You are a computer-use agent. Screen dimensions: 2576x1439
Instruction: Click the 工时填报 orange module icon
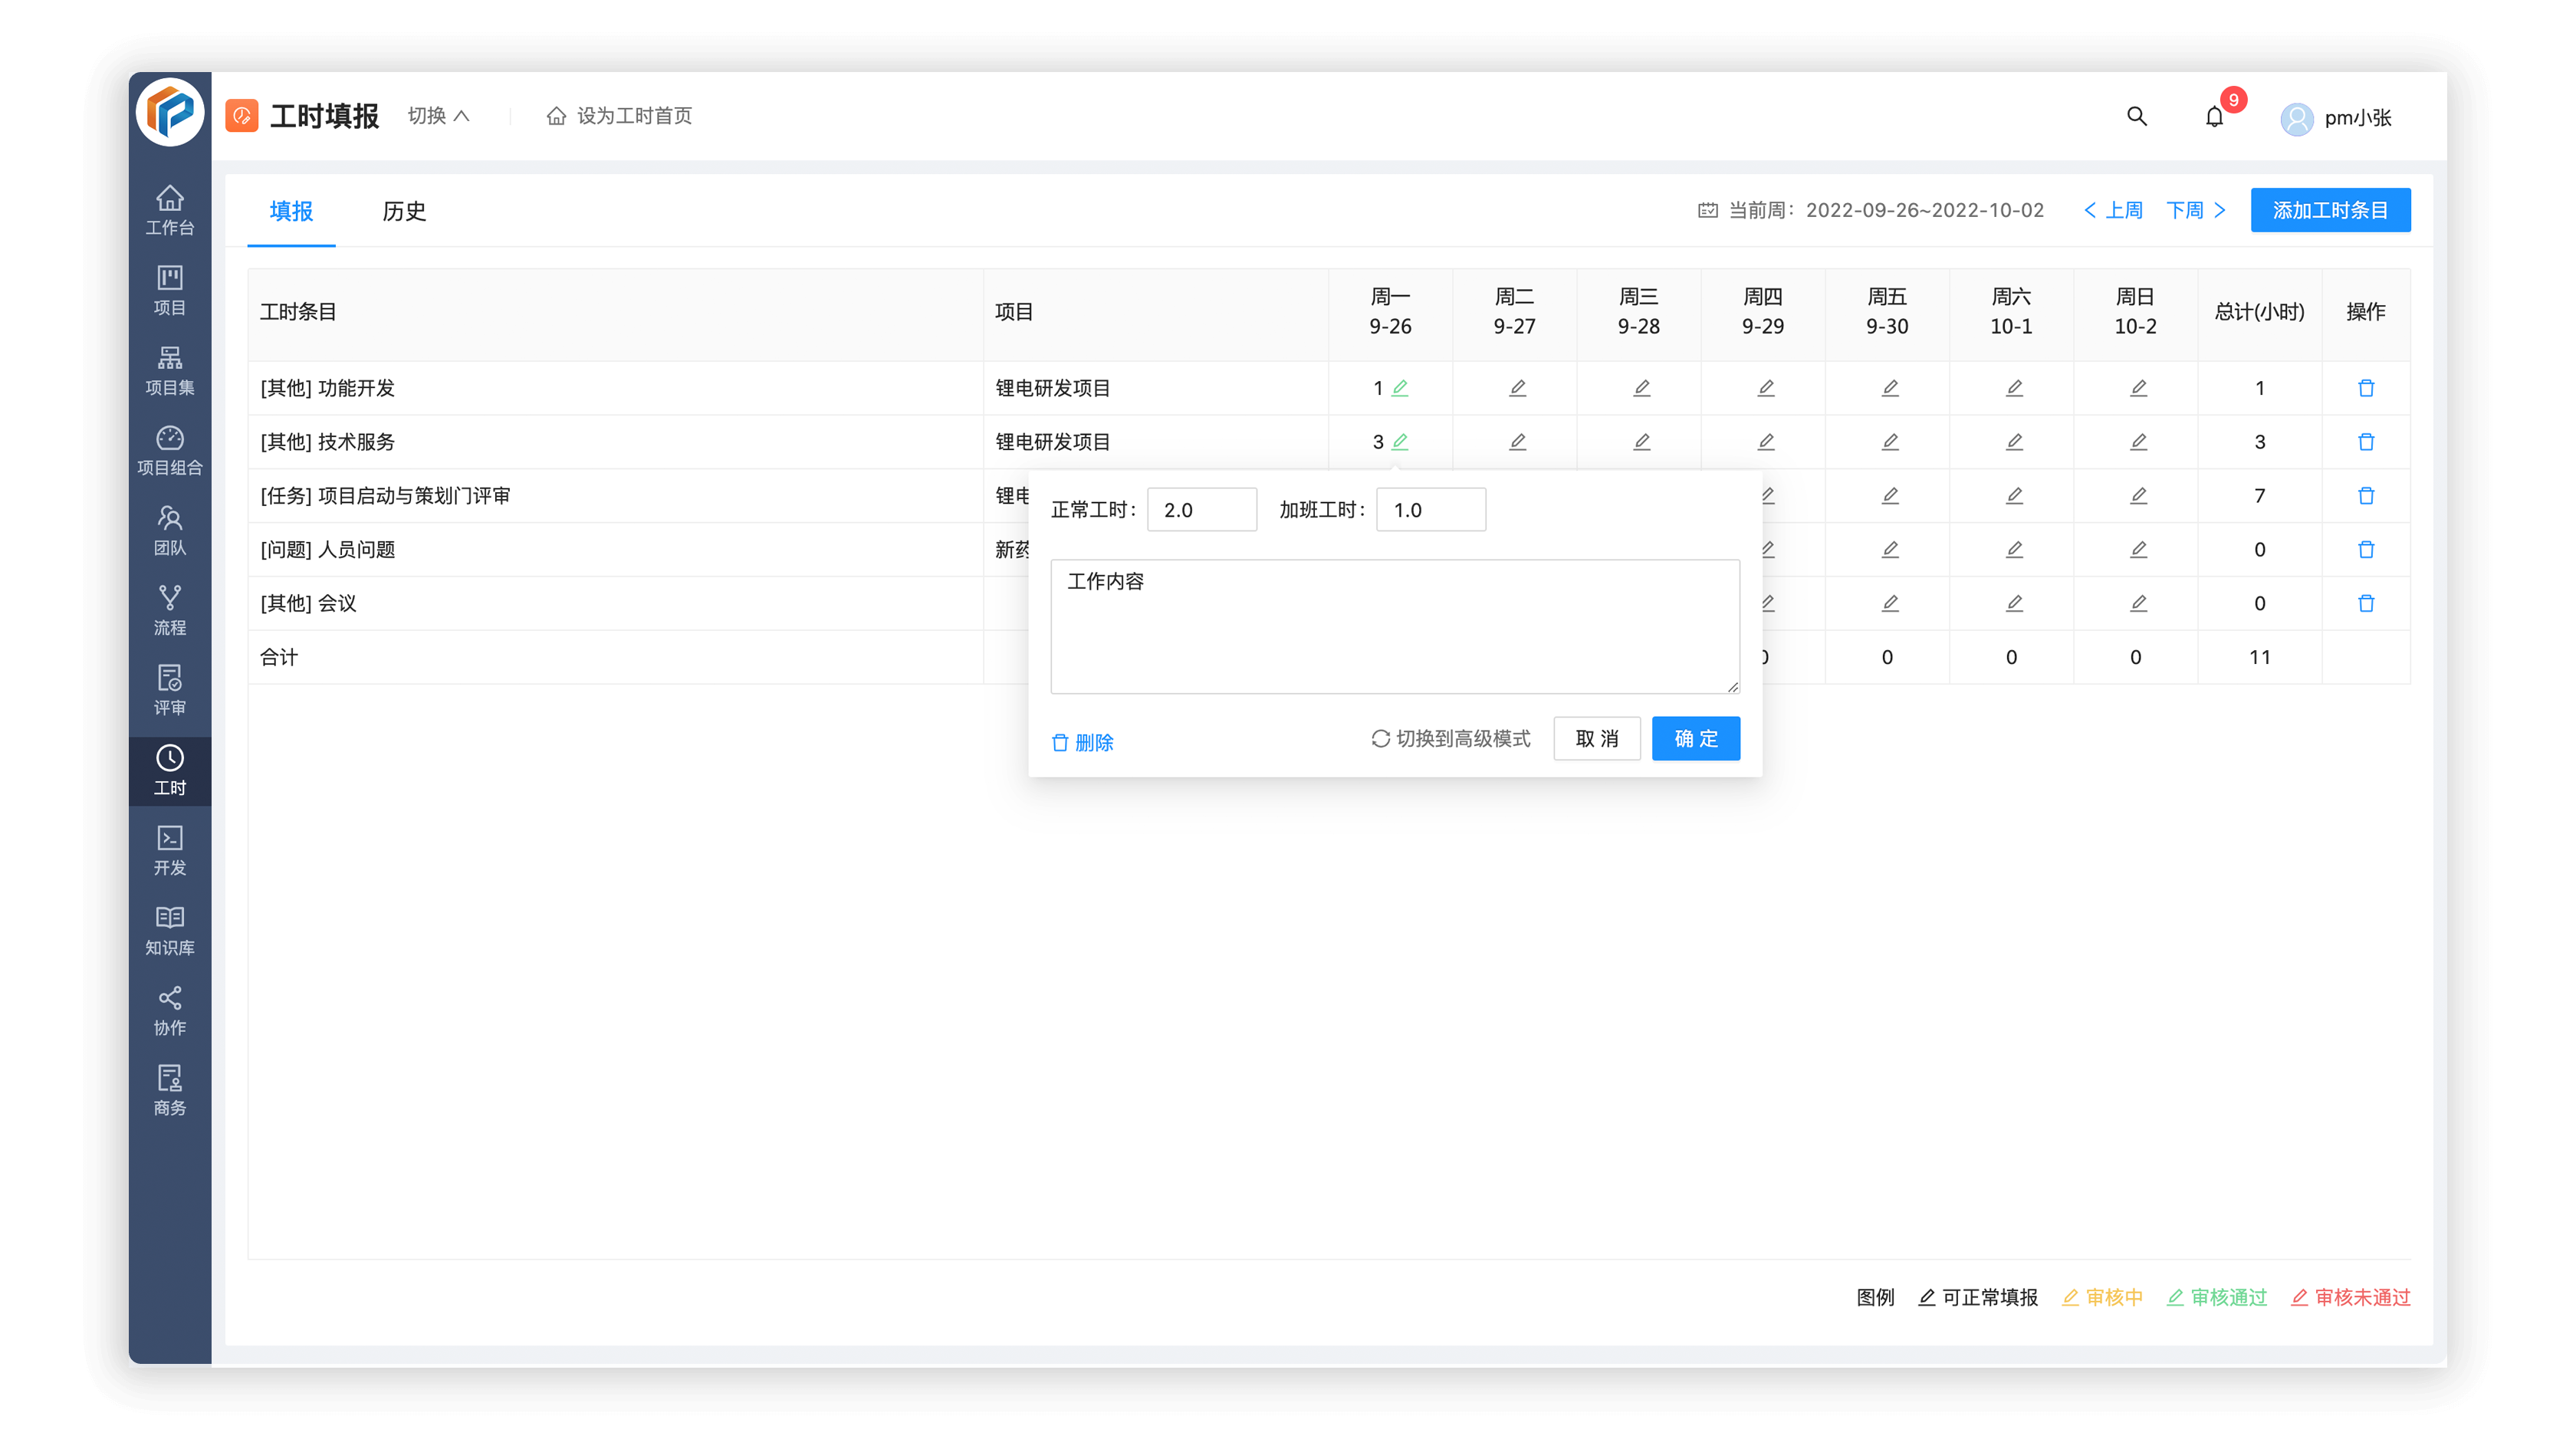[241, 116]
